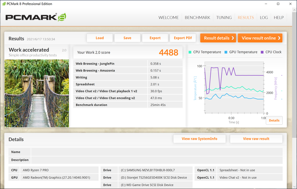Viewport: 297px width, 189px height.
Task: Open View result online
Action: pos(260,38)
